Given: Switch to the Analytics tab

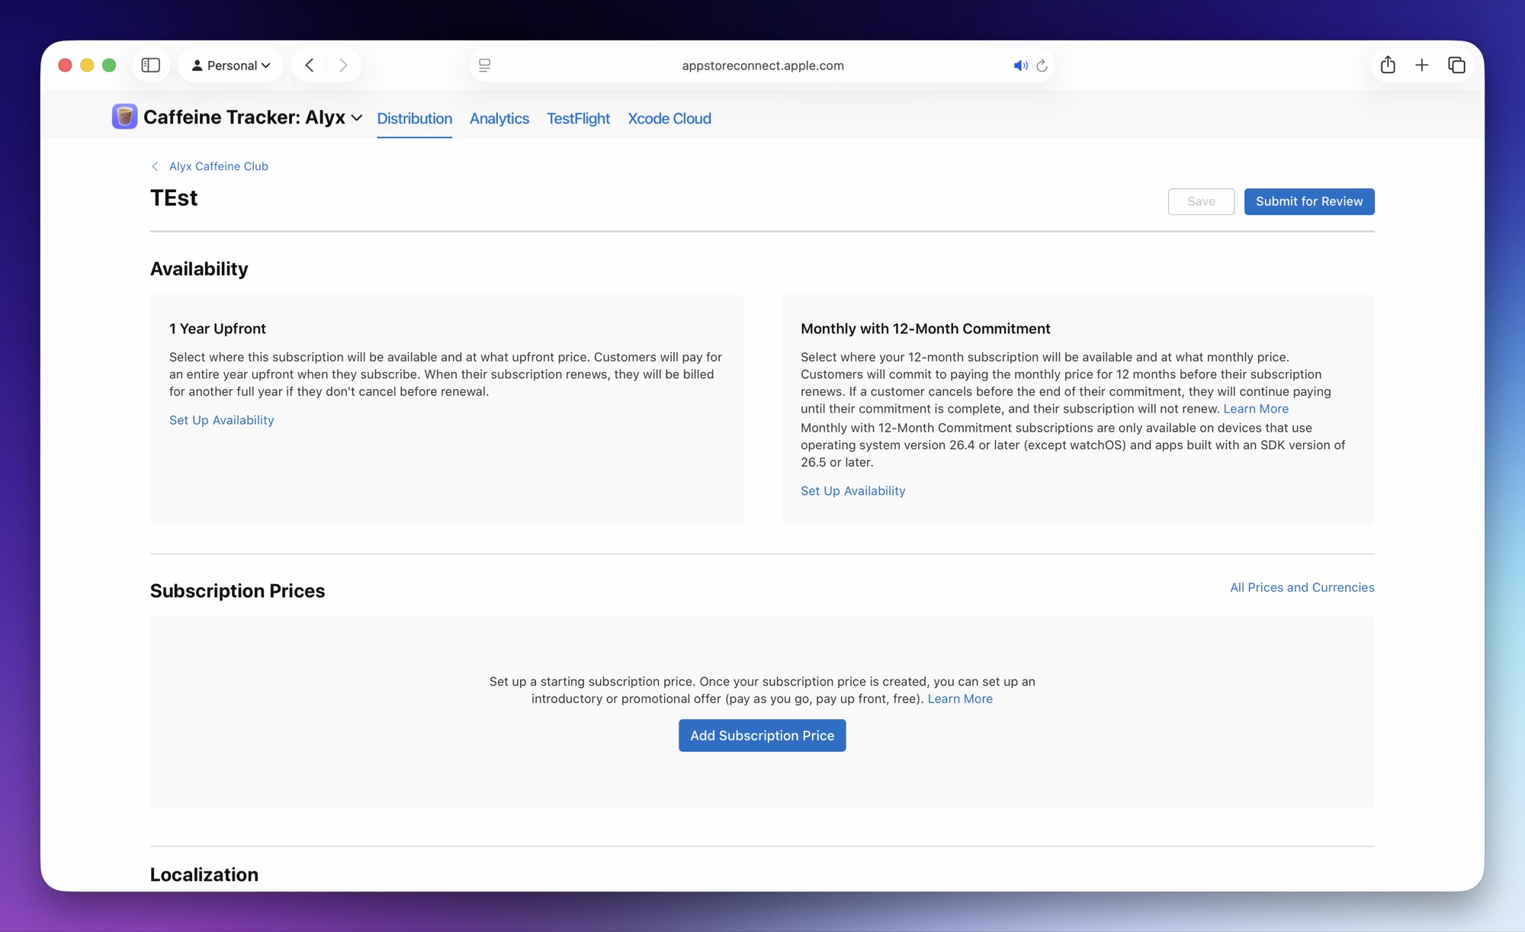Looking at the screenshot, I should [499, 118].
